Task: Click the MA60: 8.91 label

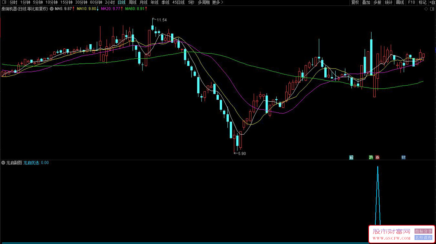Action: click(x=135, y=9)
